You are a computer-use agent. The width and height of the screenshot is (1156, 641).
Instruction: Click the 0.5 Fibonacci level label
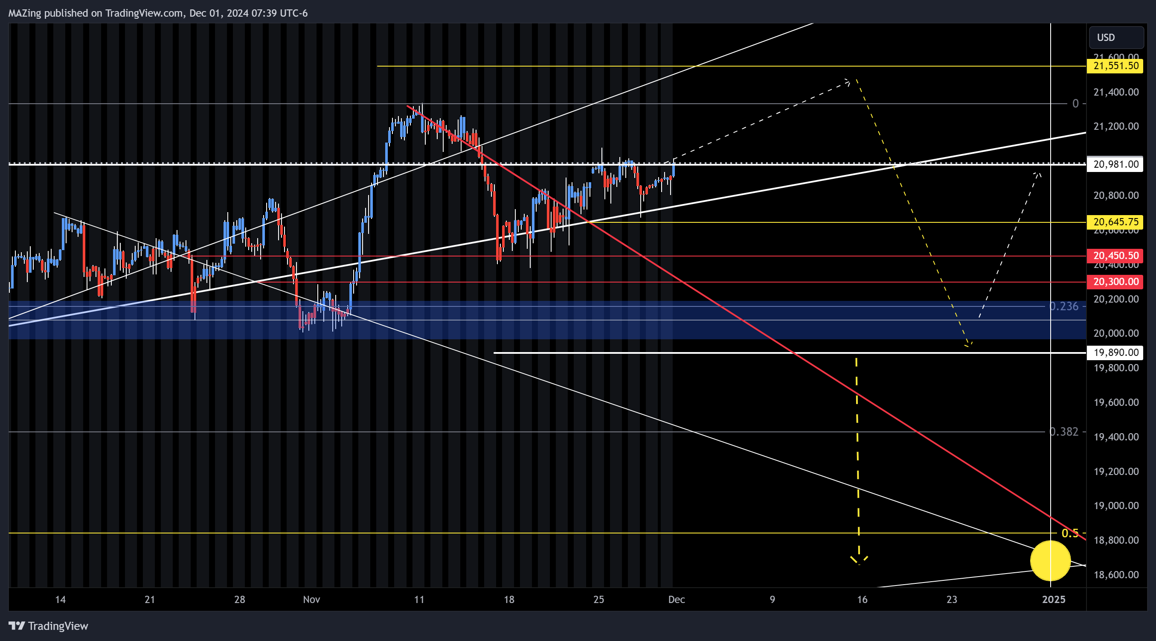pyautogui.click(x=1070, y=533)
